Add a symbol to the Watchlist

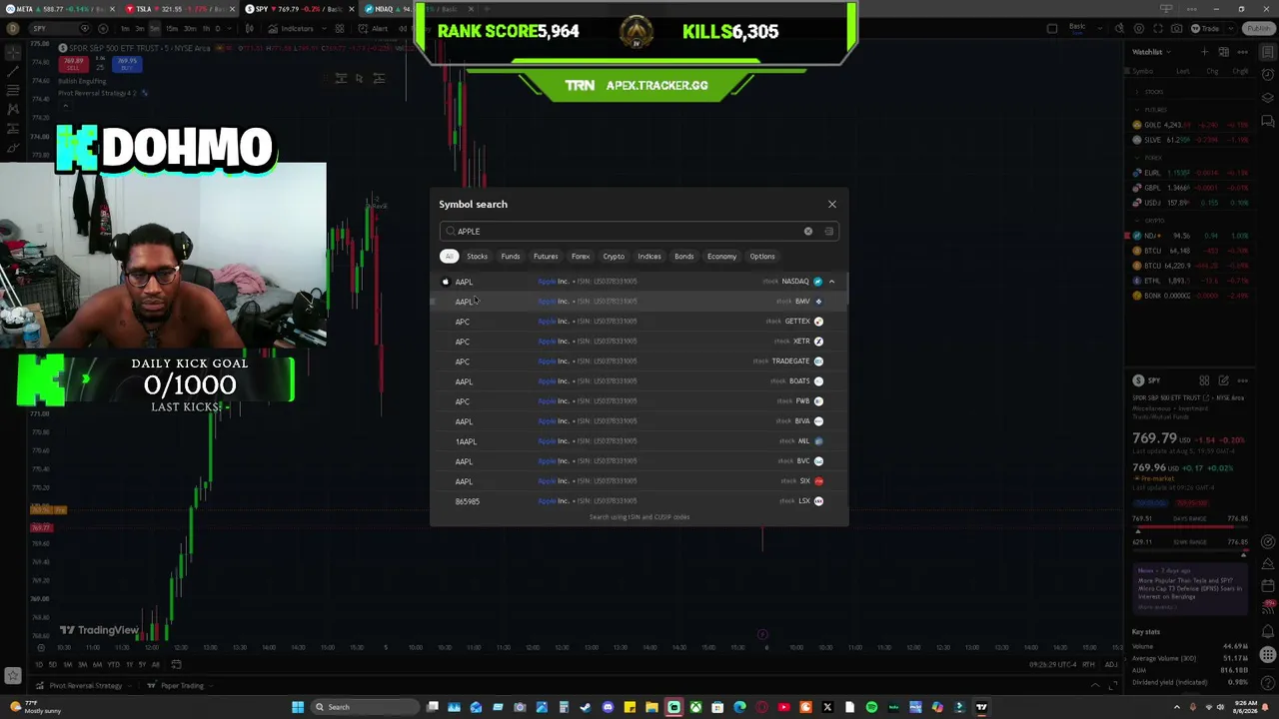point(1206,52)
